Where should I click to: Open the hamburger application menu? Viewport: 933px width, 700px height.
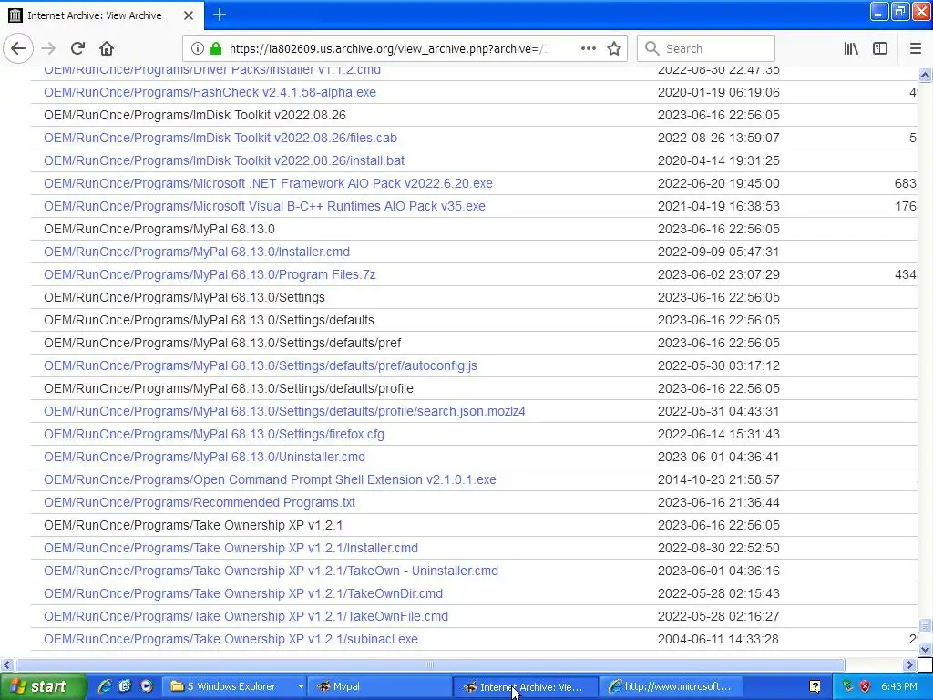pyautogui.click(x=915, y=48)
